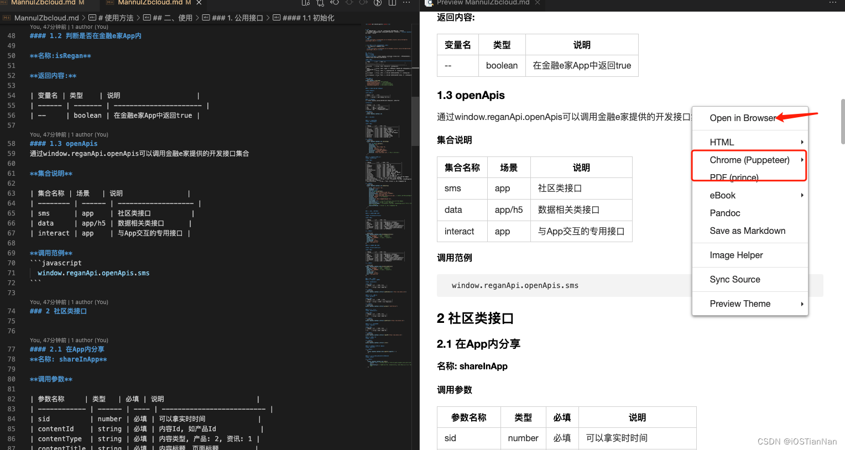
Task: Click author codelens above line 77
Action: pos(69,340)
